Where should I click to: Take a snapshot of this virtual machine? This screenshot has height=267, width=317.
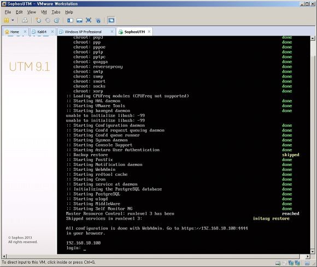coord(38,20)
